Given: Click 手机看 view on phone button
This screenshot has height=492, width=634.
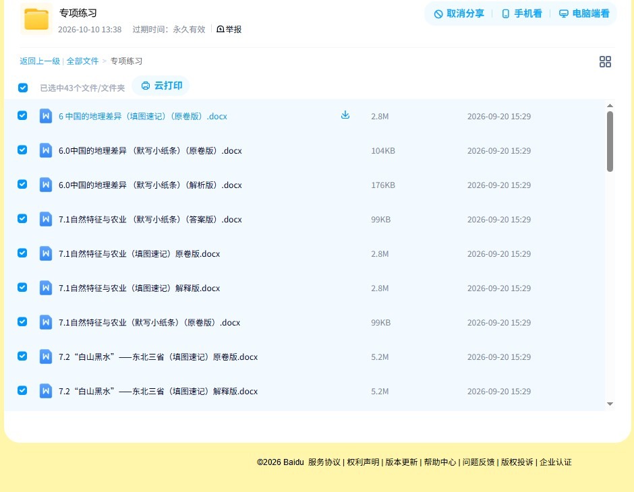Looking at the screenshot, I should [x=521, y=13].
